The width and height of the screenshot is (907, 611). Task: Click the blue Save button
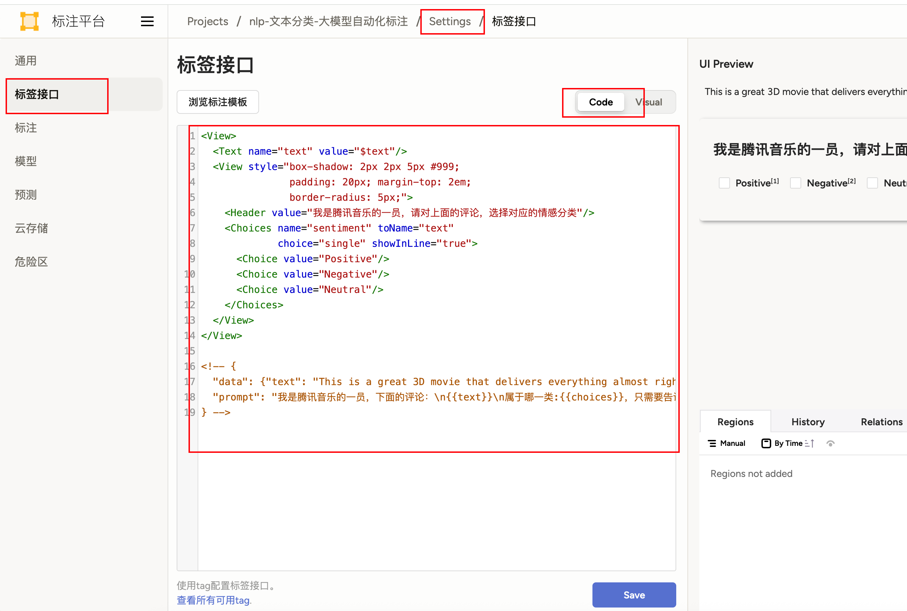(634, 595)
